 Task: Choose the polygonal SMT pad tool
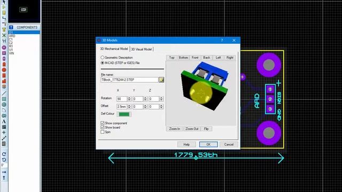pyautogui.click(x=4, y=81)
